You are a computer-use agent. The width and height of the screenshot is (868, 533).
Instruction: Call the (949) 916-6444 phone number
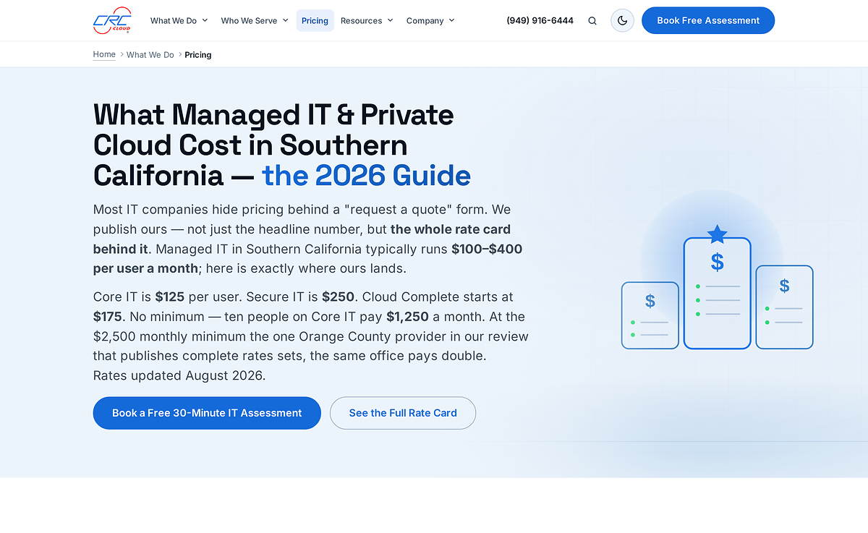coord(540,20)
